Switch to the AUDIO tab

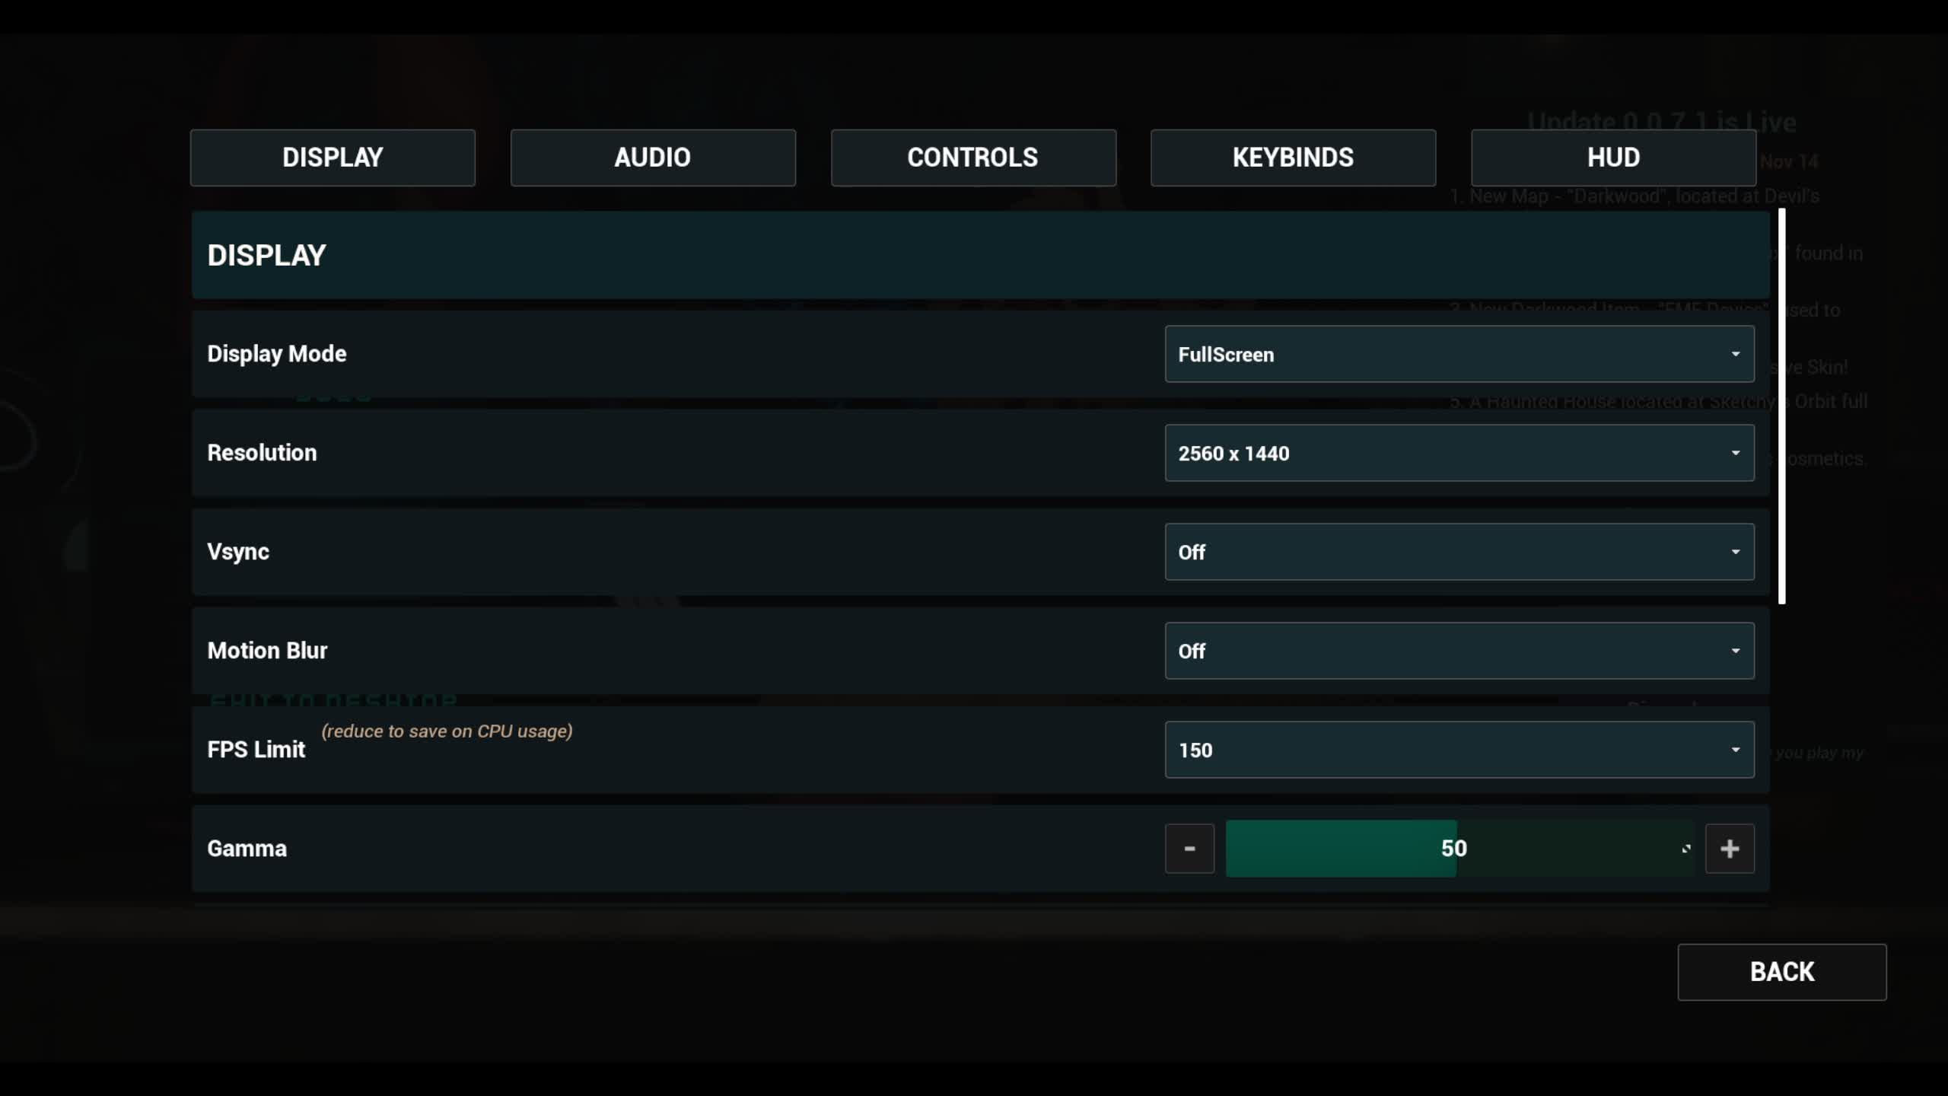click(x=651, y=157)
